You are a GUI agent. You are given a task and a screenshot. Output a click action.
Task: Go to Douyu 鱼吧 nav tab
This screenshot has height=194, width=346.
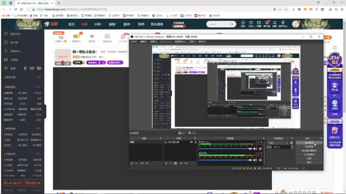coord(141,24)
